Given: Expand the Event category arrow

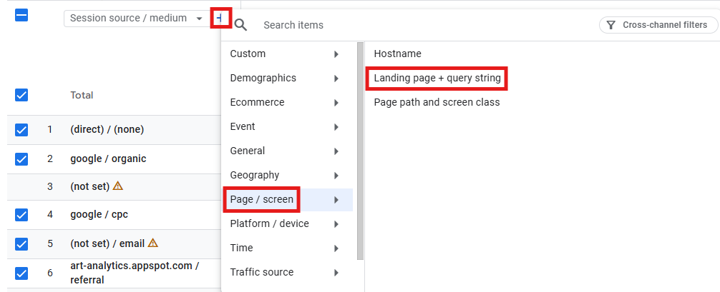Looking at the screenshot, I should click(336, 127).
